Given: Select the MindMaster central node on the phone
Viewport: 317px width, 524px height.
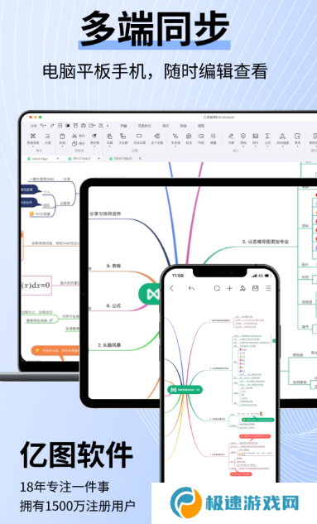Looking at the screenshot, I should click(185, 390).
